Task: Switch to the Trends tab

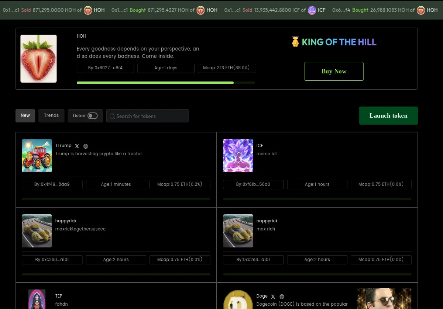Action: click(51, 115)
